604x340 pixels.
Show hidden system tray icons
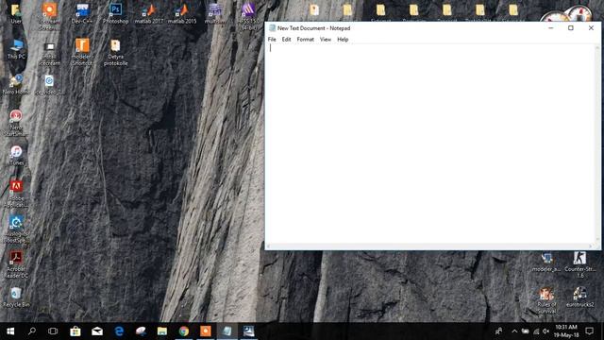coord(514,331)
